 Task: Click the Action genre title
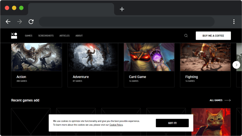tap(21, 77)
